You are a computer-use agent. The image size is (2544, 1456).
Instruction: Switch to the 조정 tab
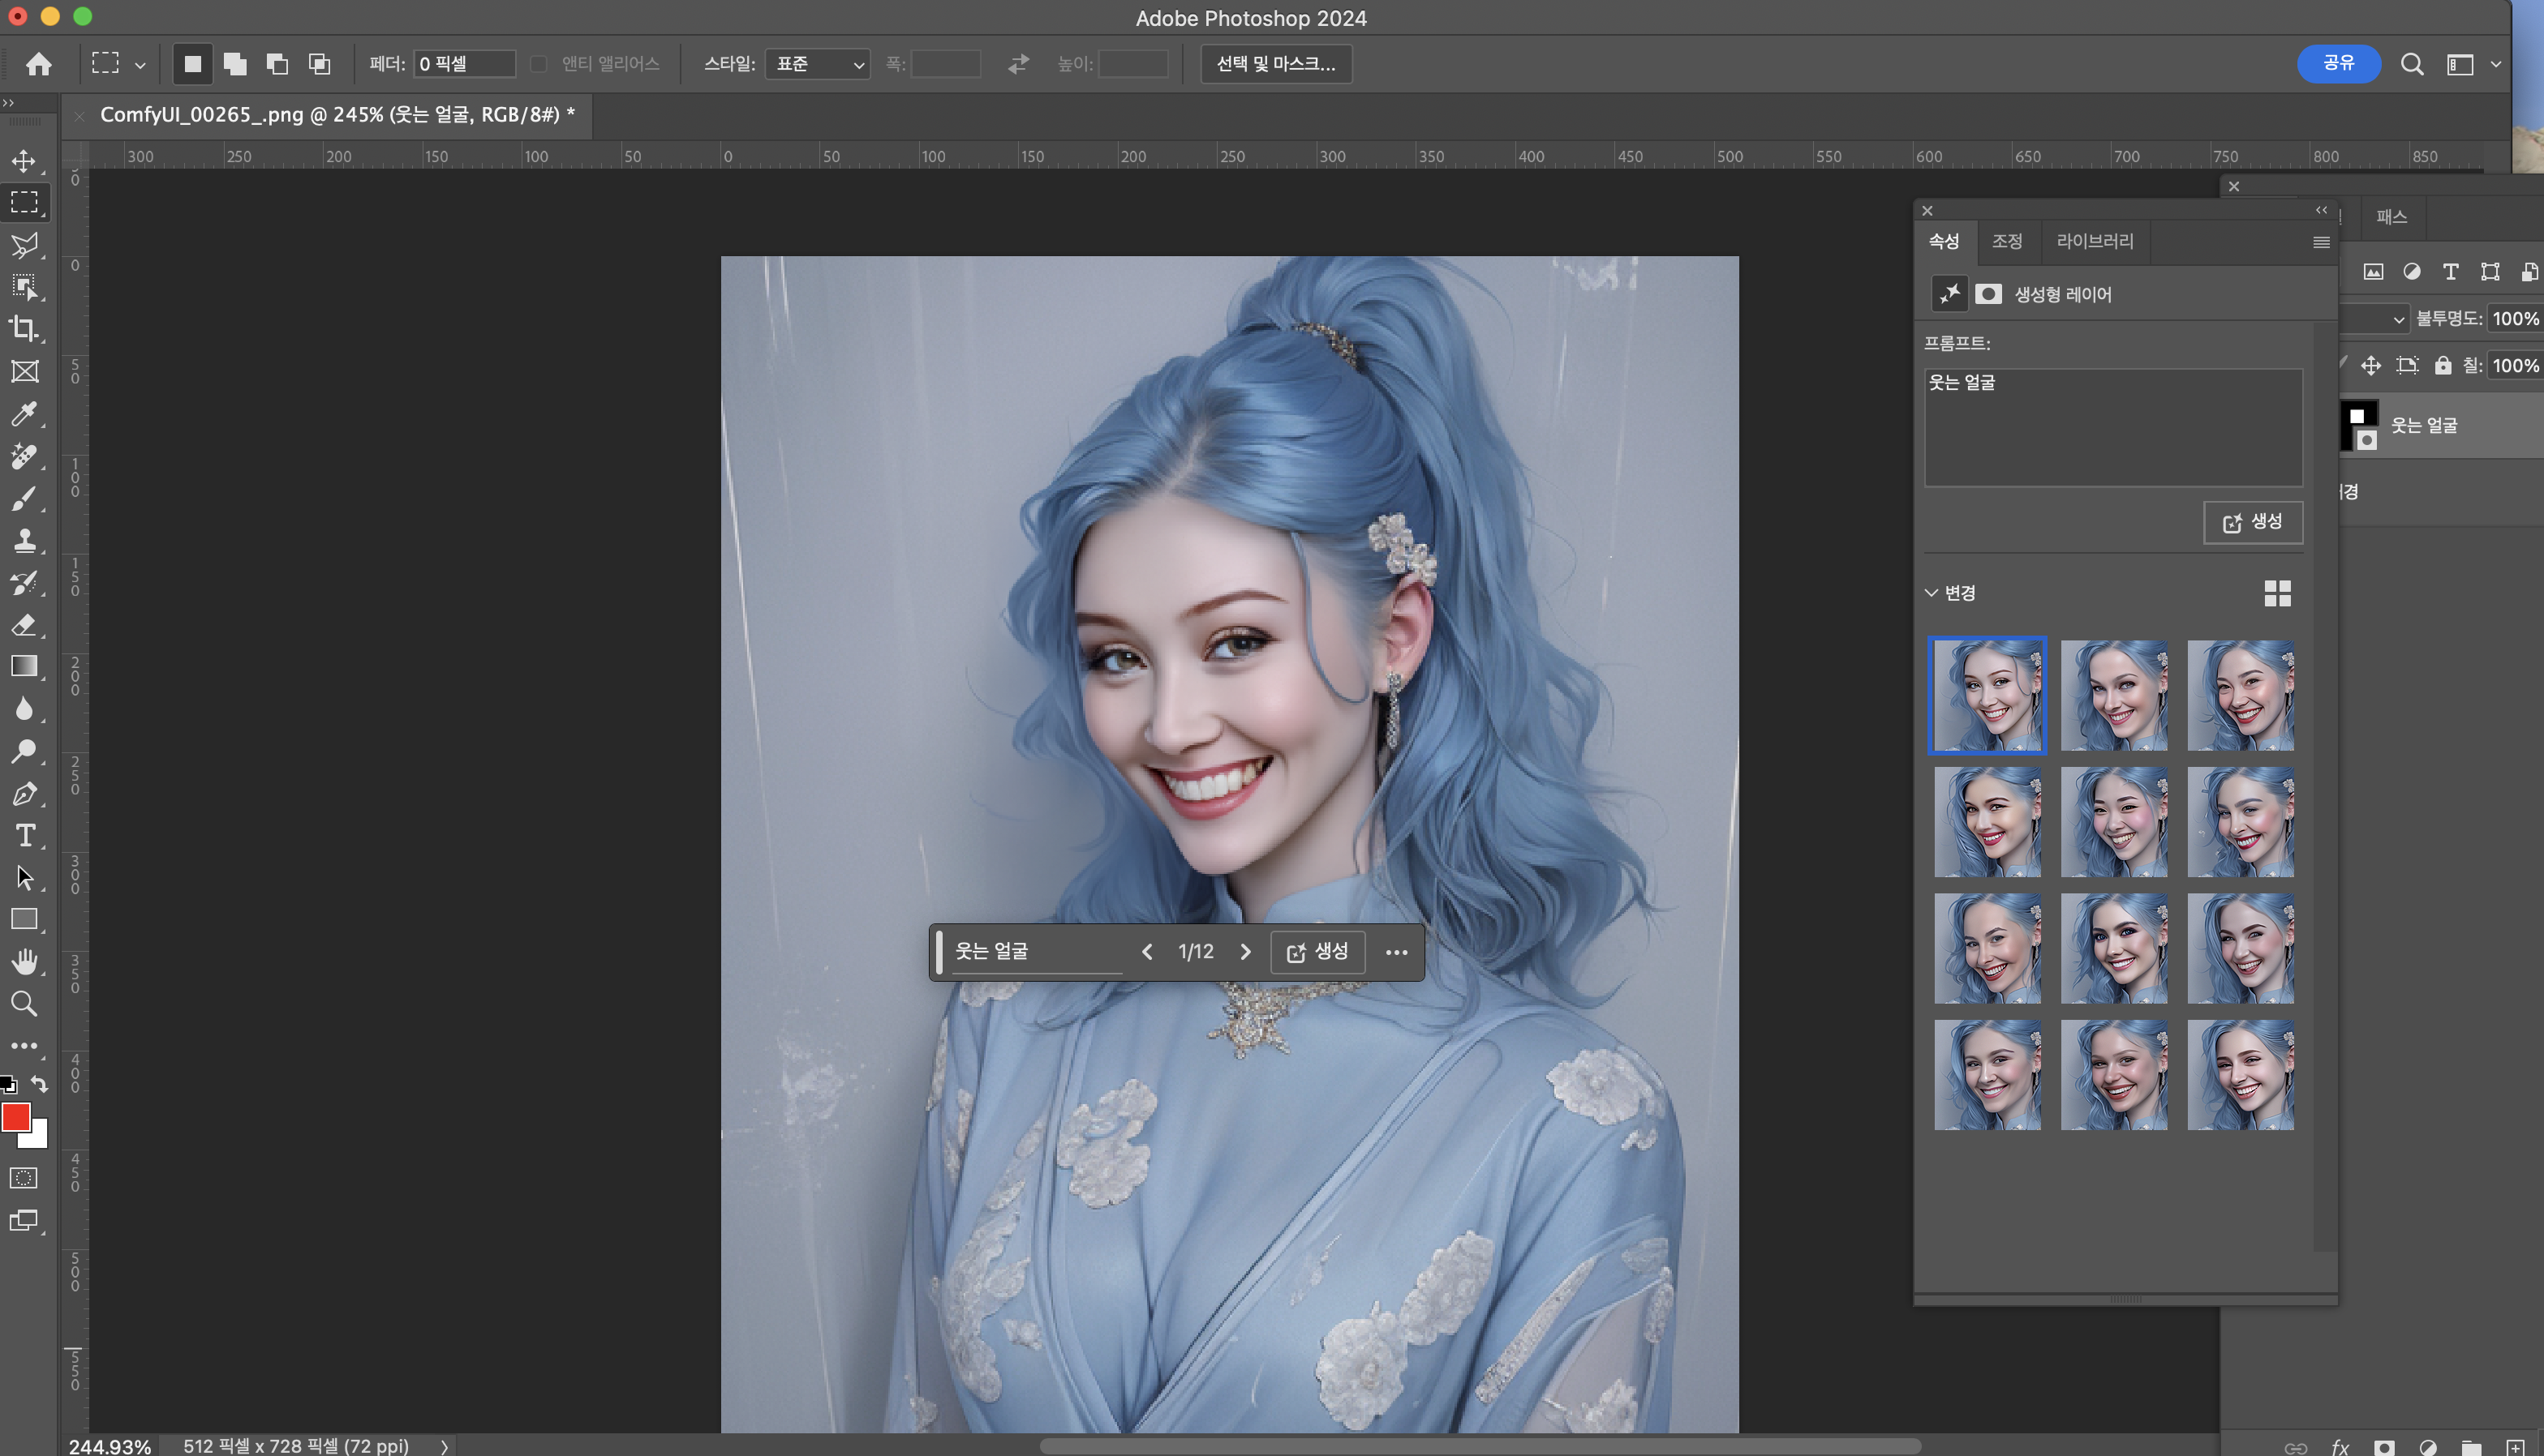[x=2006, y=241]
